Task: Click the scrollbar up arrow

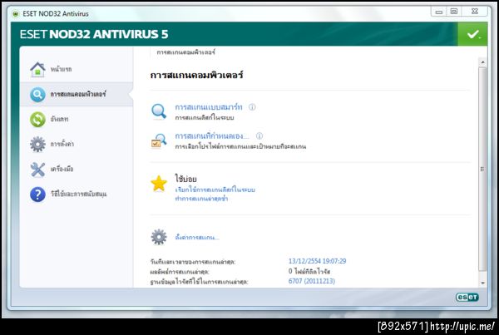Action: click(x=482, y=62)
